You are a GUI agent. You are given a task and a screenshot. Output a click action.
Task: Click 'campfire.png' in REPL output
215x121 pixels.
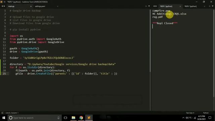pos(161,11)
